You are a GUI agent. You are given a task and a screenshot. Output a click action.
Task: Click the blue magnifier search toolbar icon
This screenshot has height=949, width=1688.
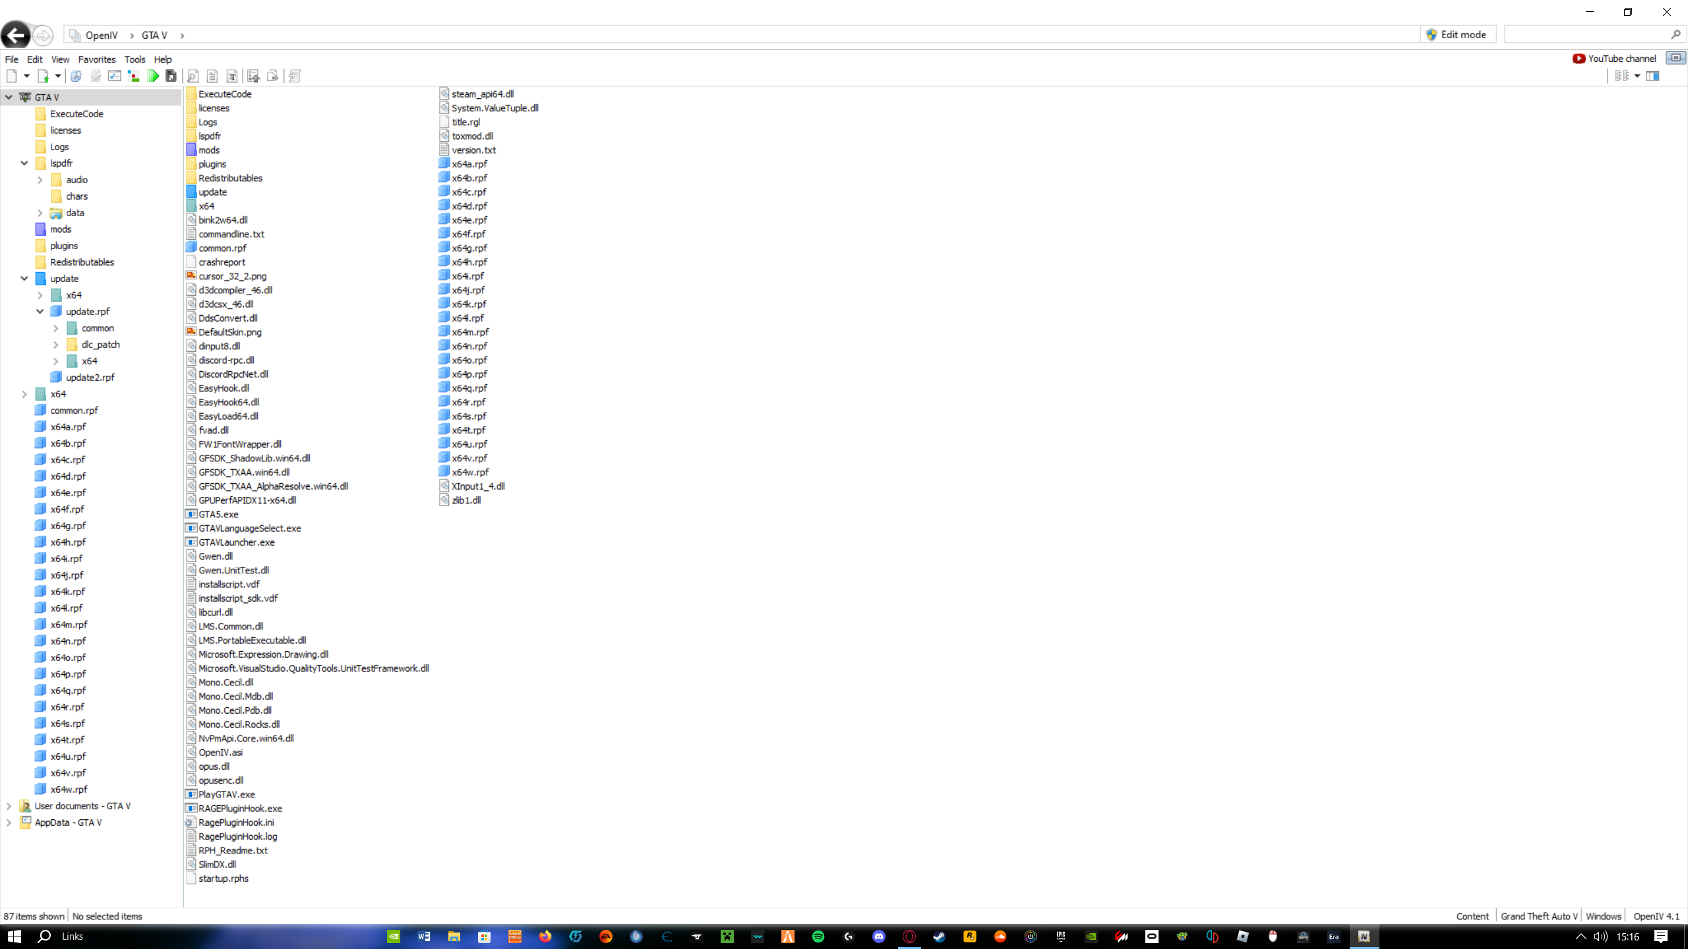pos(76,76)
